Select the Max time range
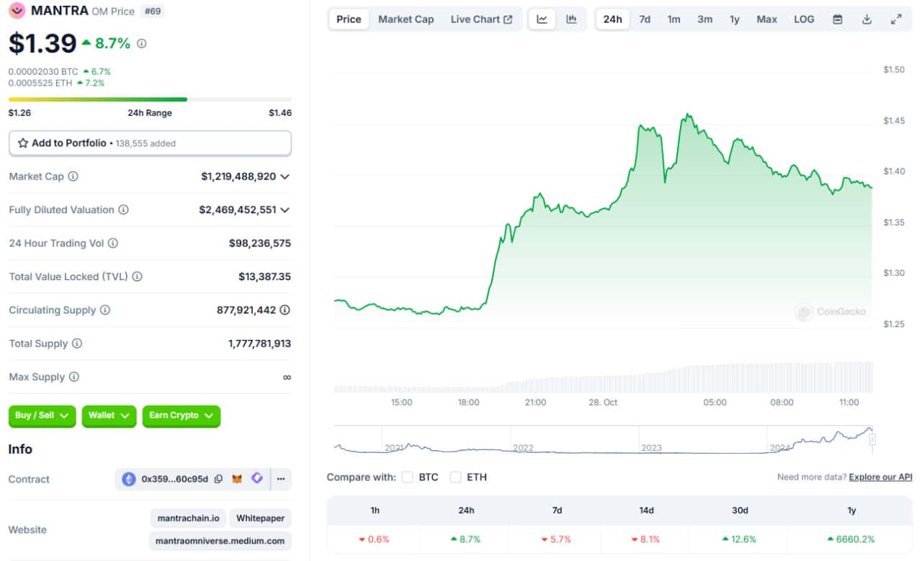922x561 pixels. click(x=766, y=19)
